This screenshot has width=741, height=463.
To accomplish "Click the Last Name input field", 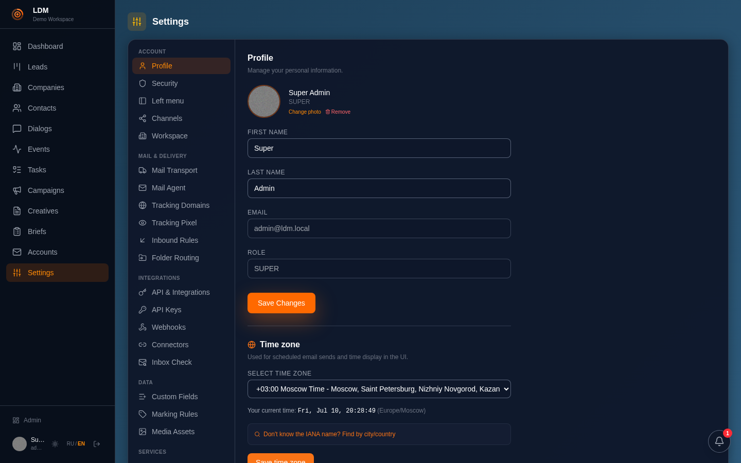I will (x=379, y=188).
